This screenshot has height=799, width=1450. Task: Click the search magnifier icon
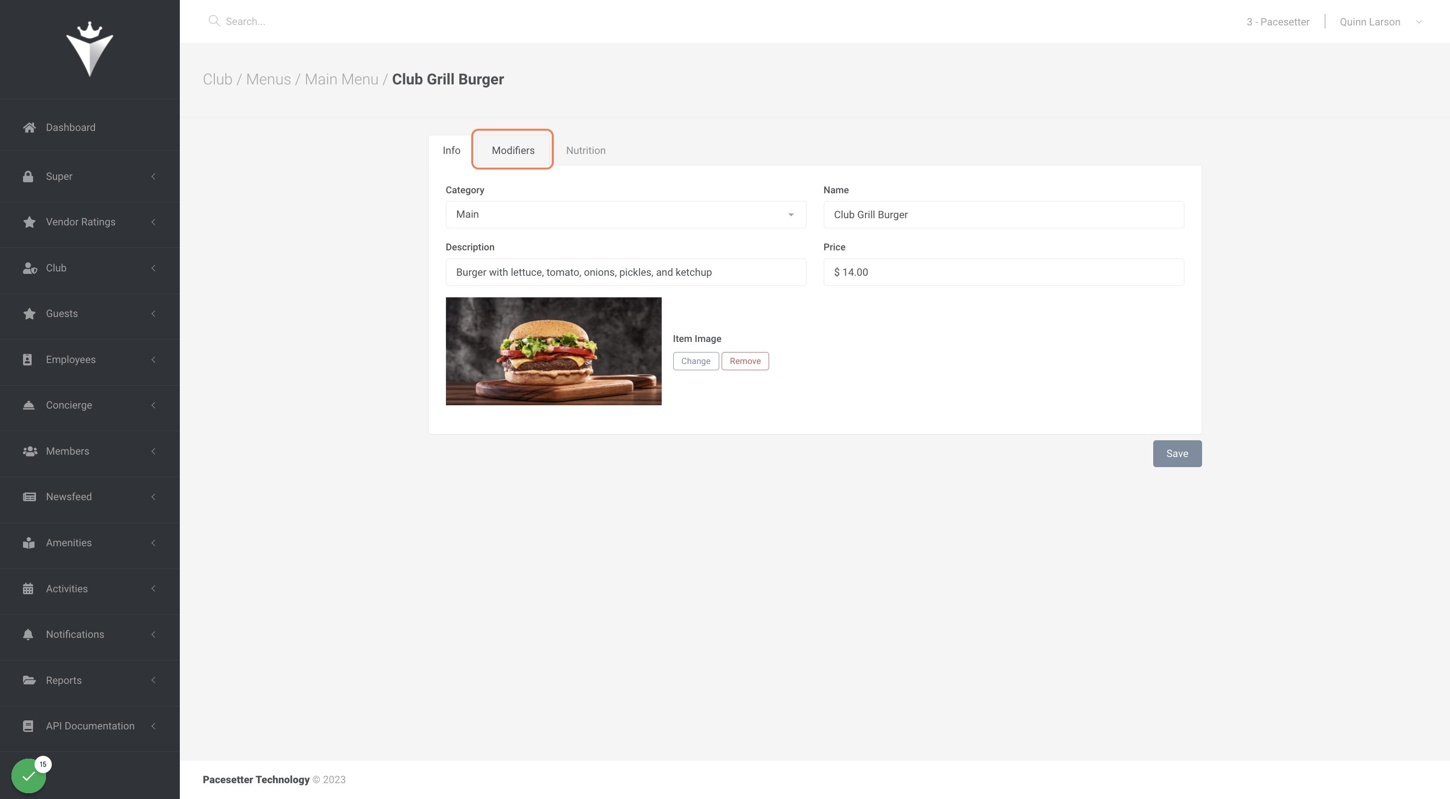214,21
